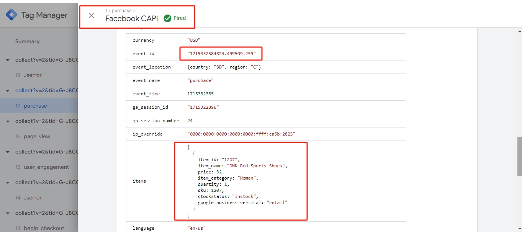Click the green Fired status checkmark
The height and width of the screenshot is (232, 522).
coord(167,18)
